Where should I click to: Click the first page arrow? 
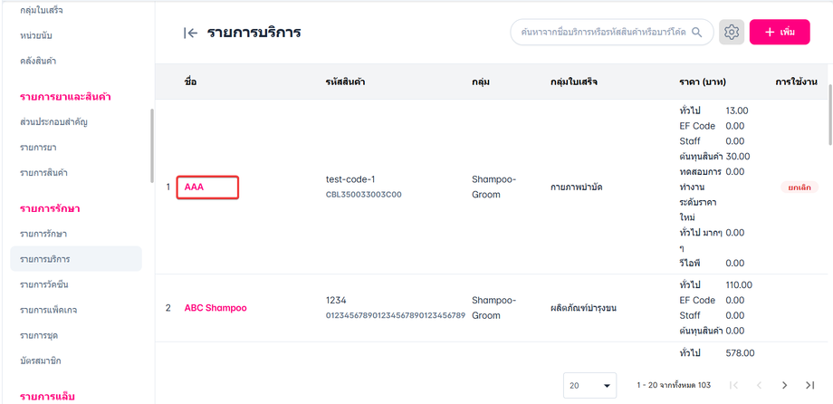tap(733, 385)
